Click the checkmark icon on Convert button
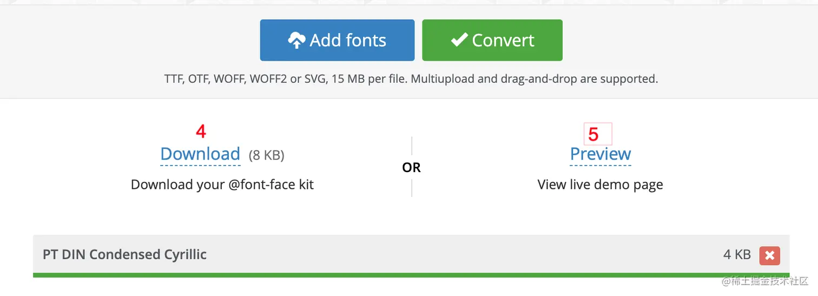The width and height of the screenshot is (818, 296). point(459,40)
